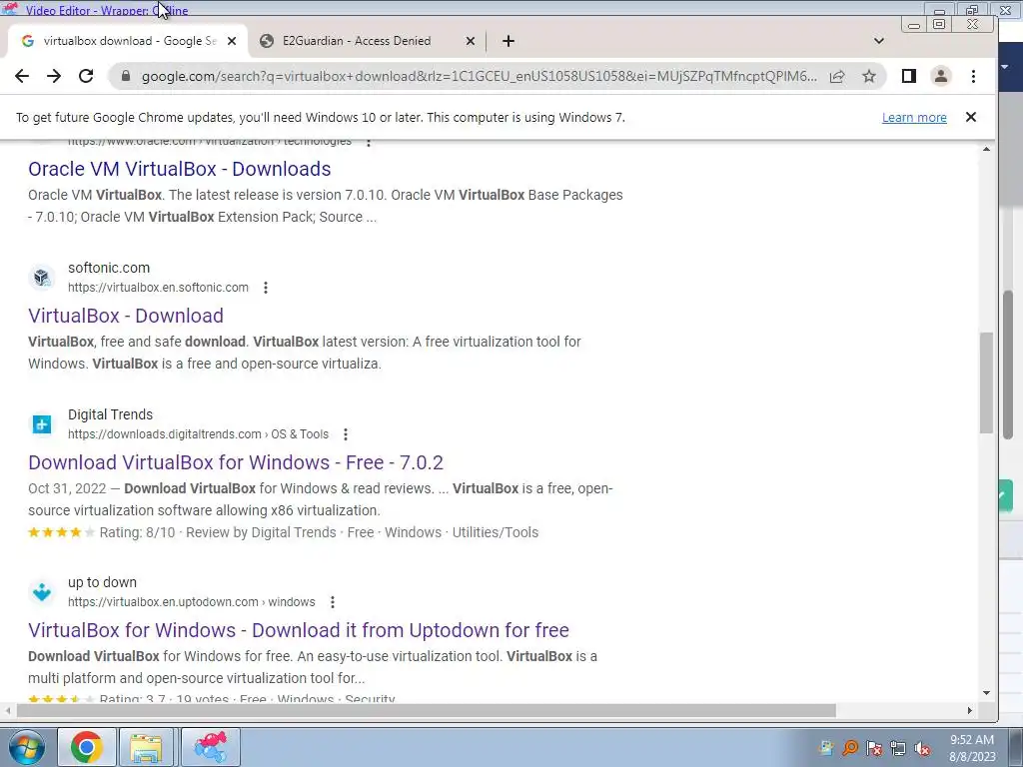1023x767 pixels.
Task: Open the File Explorer taskbar icon
Action: [x=146, y=747]
